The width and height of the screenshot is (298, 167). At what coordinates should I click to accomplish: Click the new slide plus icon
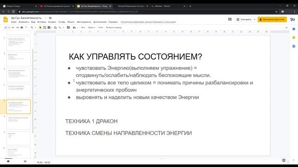click(6, 27)
